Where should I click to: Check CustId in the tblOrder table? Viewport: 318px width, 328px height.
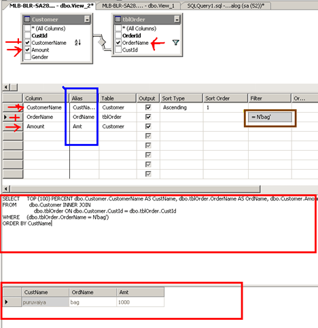click(x=118, y=50)
